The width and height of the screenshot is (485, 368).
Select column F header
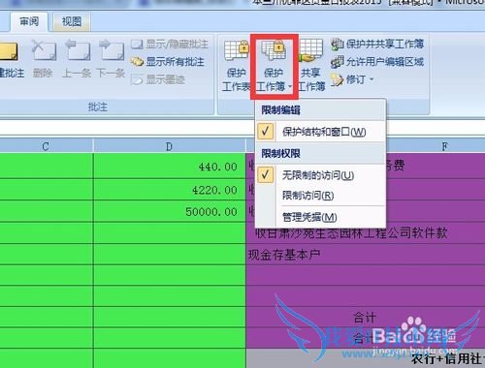445,146
